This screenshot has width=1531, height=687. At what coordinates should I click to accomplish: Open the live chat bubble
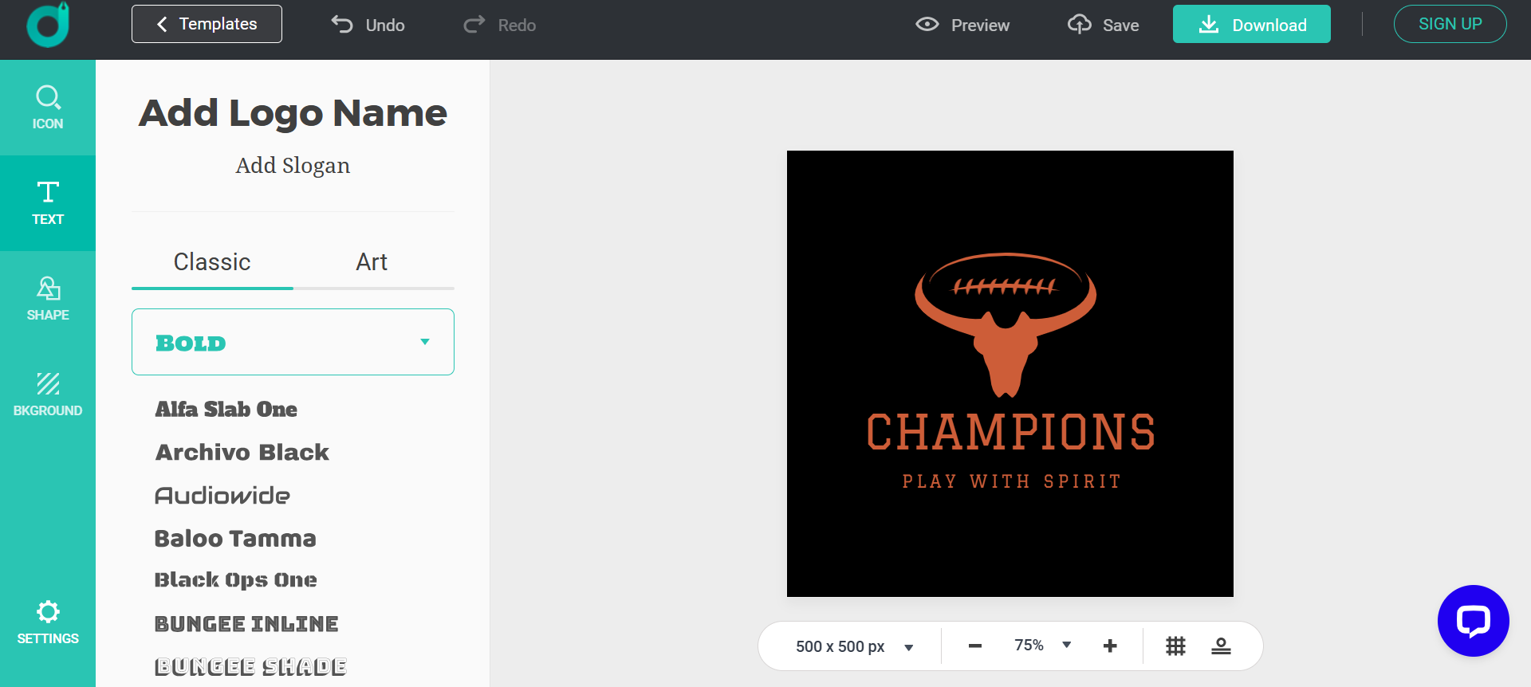pyautogui.click(x=1473, y=621)
